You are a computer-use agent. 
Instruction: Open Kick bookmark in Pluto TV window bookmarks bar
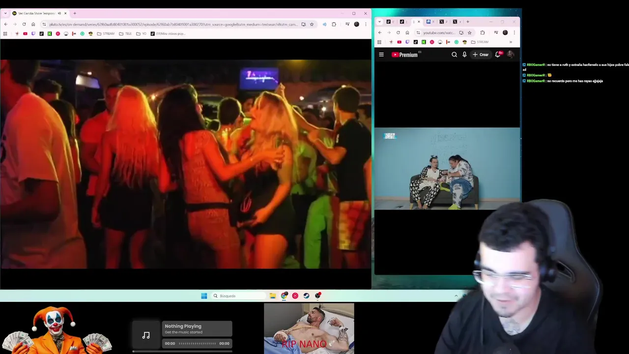coord(50,33)
